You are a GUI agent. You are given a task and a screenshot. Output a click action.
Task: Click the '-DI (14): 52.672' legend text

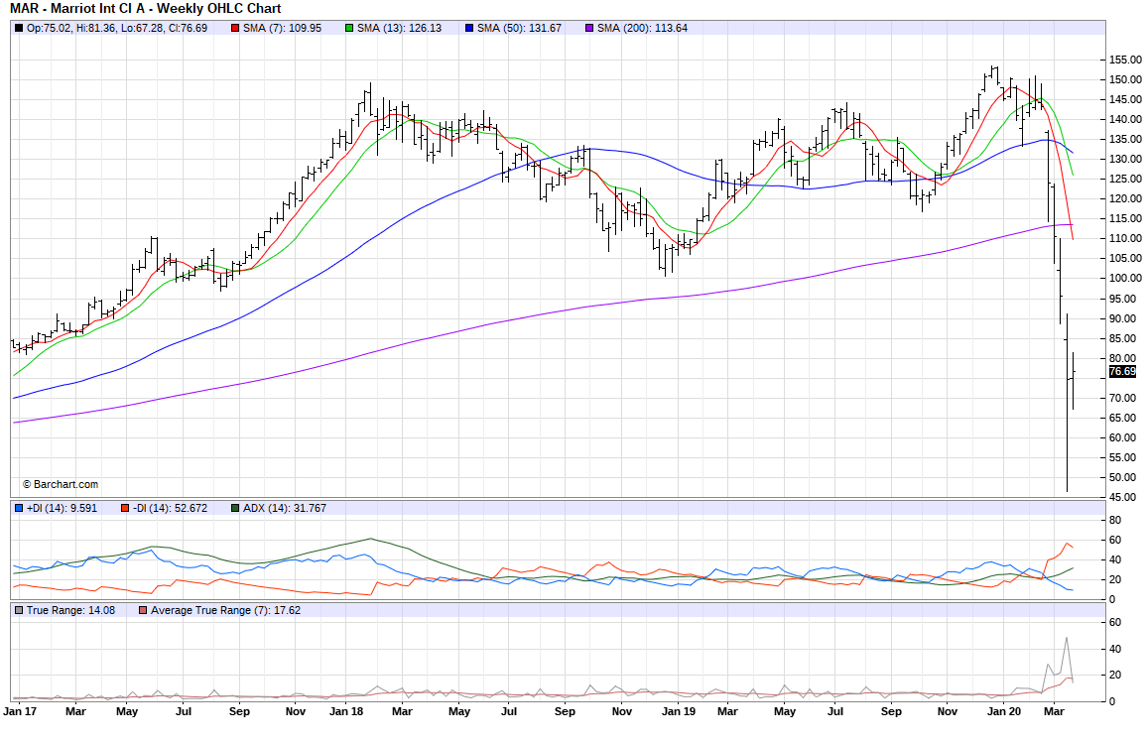tap(170, 508)
